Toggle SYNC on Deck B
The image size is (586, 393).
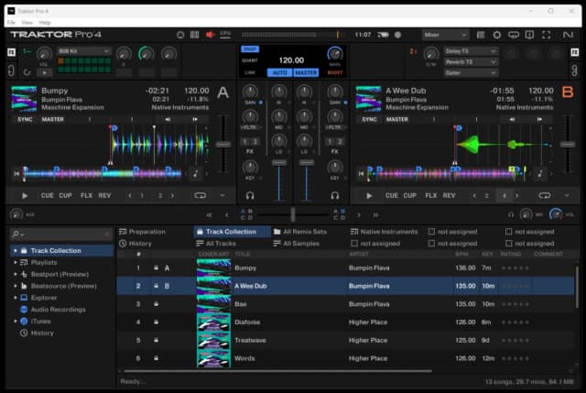pyautogui.click(x=369, y=119)
